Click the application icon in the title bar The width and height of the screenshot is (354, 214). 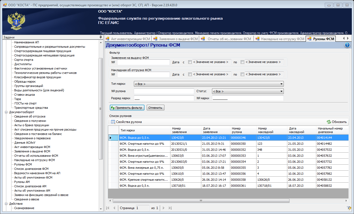click(x=4, y=5)
